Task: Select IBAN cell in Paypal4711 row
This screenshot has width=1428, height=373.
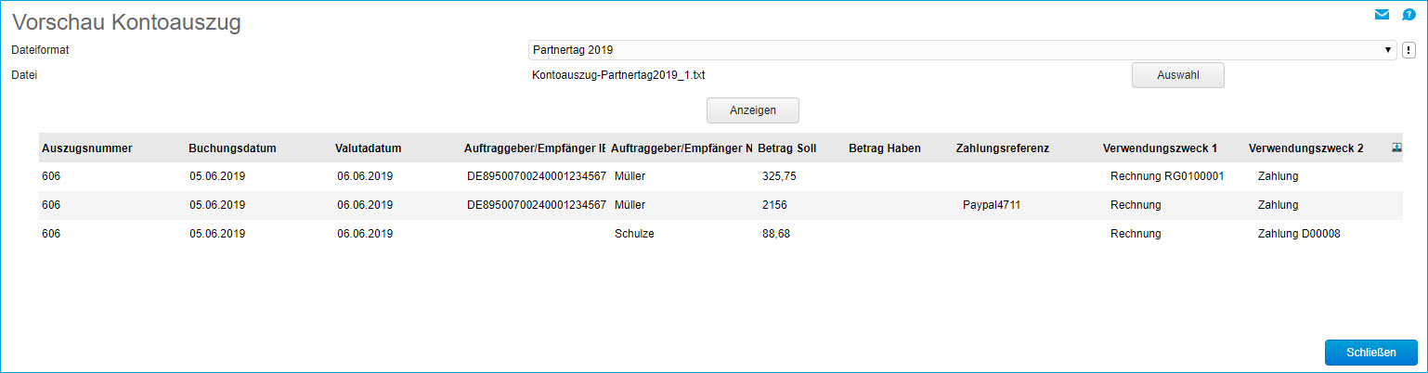Action: pyautogui.click(x=537, y=205)
